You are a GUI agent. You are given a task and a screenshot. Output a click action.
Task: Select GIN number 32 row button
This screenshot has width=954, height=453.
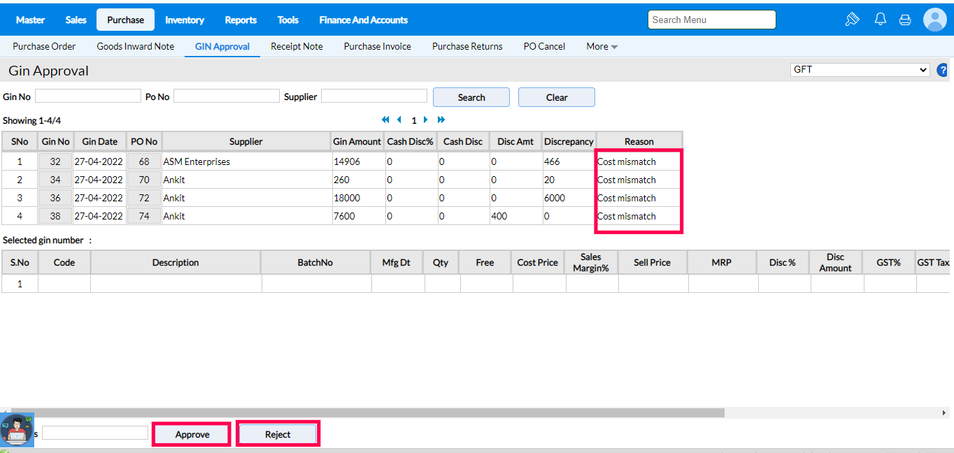click(x=55, y=161)
